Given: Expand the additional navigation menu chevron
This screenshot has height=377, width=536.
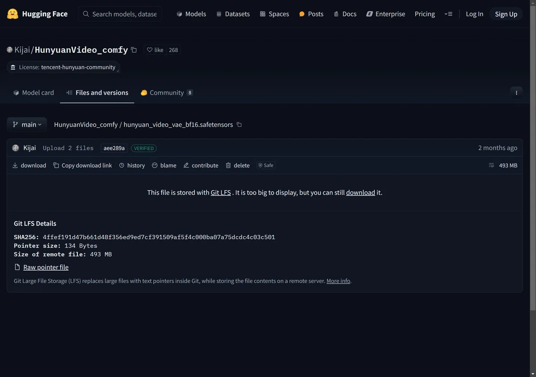Looking at the screenshot, I should tap(448, 14).
